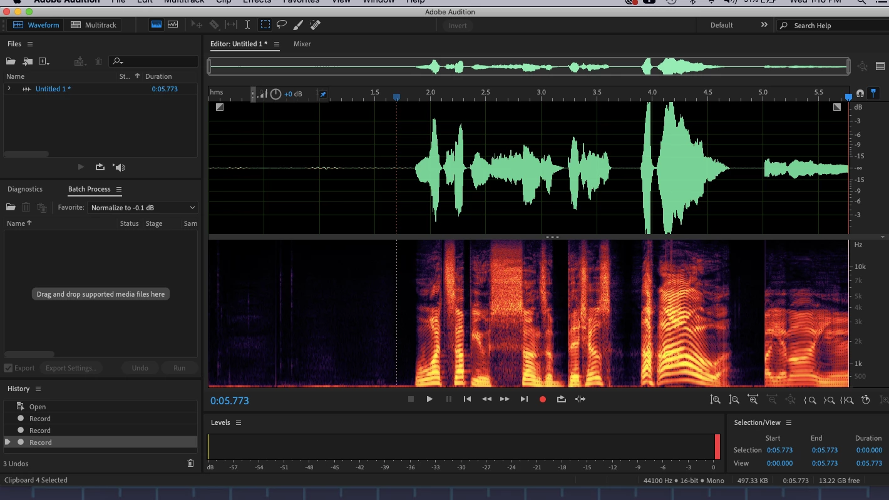Click Zoom In Amplitude icon

pos(715,399)
